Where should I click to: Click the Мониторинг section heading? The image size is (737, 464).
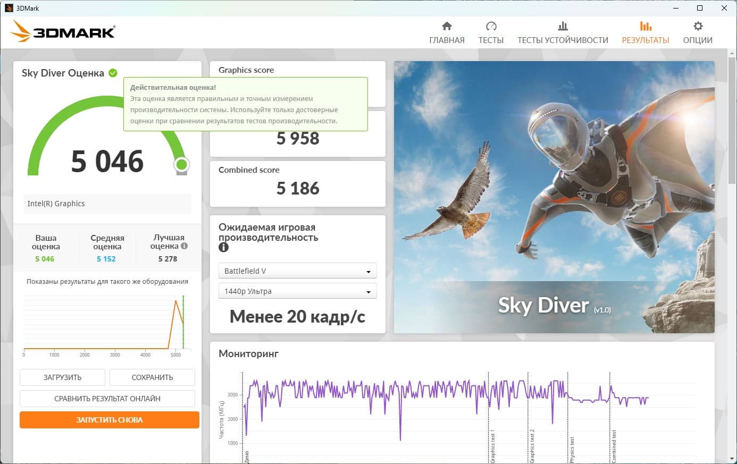pyautogui.click(x=249, y=354)
